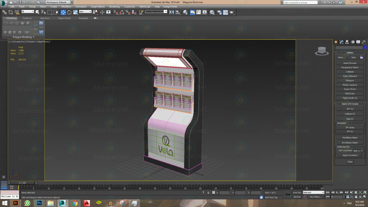Viewport: 368px width, 207px height.
Task: Click the Key Filters... button
Action: [315, 197]
